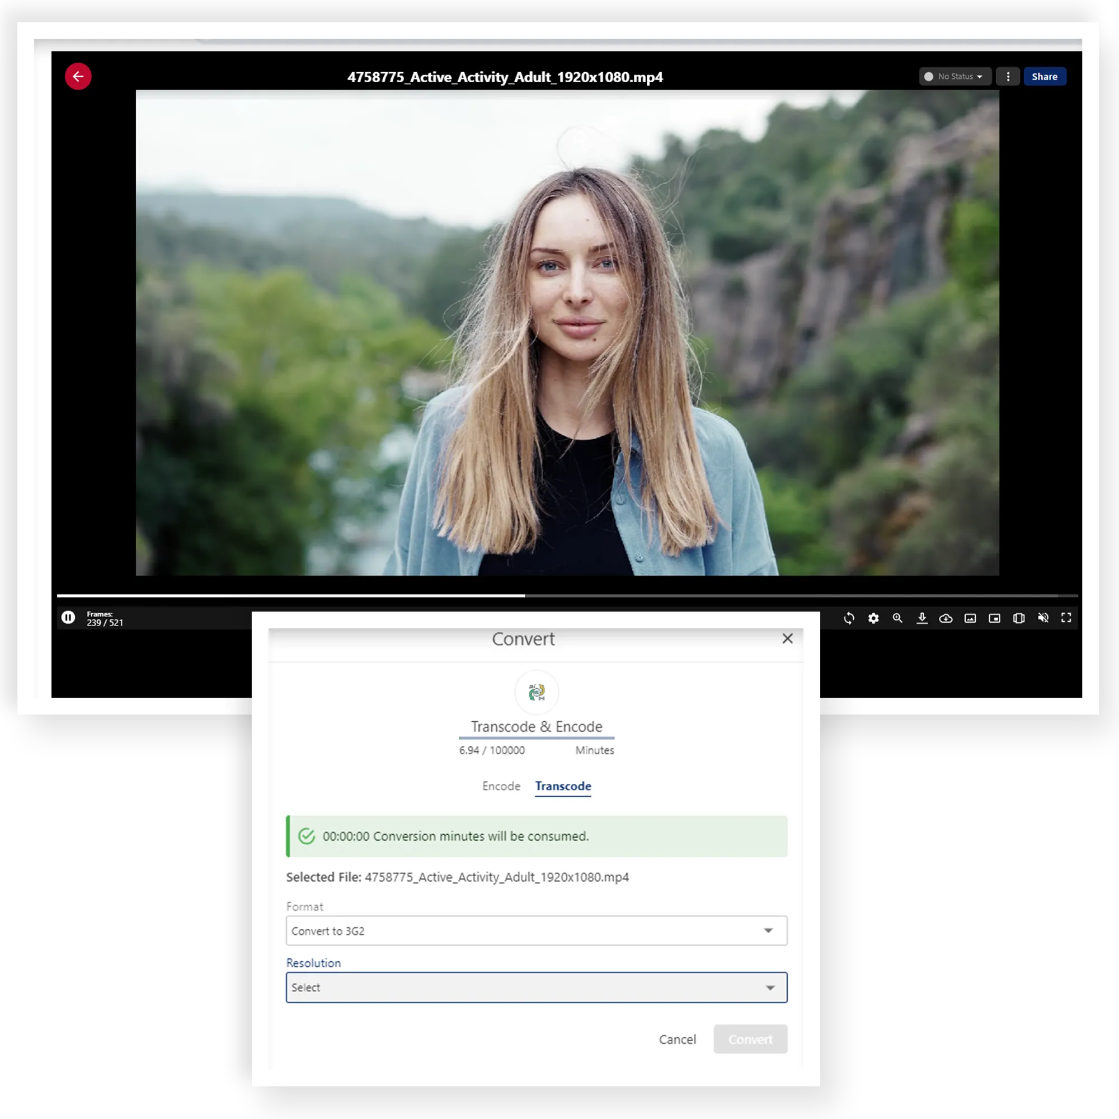
Task: Click the zoom magnifier icon
Action: (898, 618)
